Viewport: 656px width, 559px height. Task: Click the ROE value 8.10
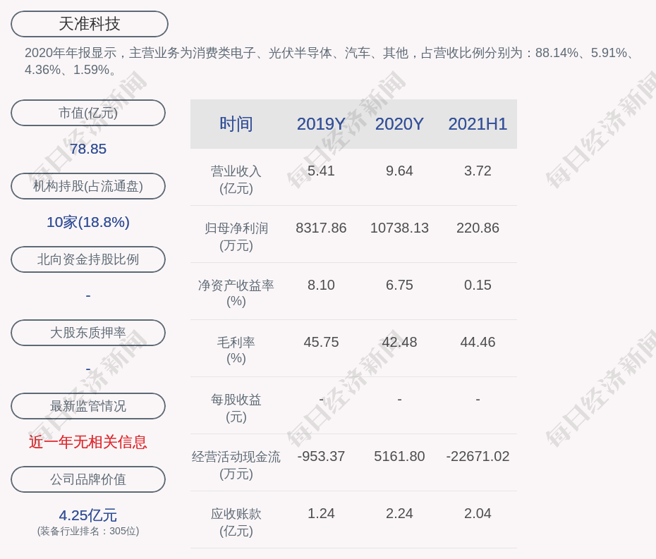[x=321, y=285]
